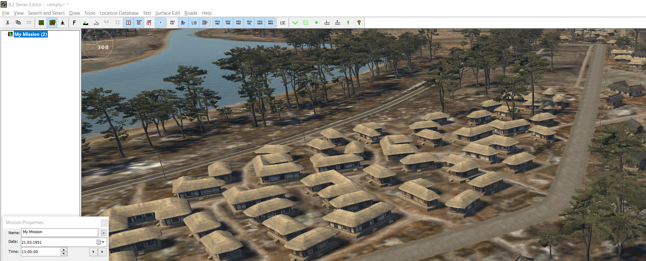
Task: Click the bold F toolbar icon
Action: click(x=74, y=23)
